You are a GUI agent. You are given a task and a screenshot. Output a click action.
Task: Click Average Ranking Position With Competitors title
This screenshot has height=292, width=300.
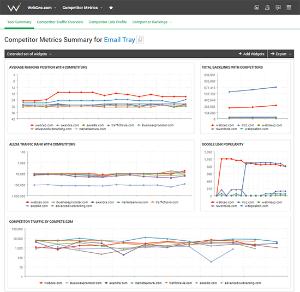(48, 68)
